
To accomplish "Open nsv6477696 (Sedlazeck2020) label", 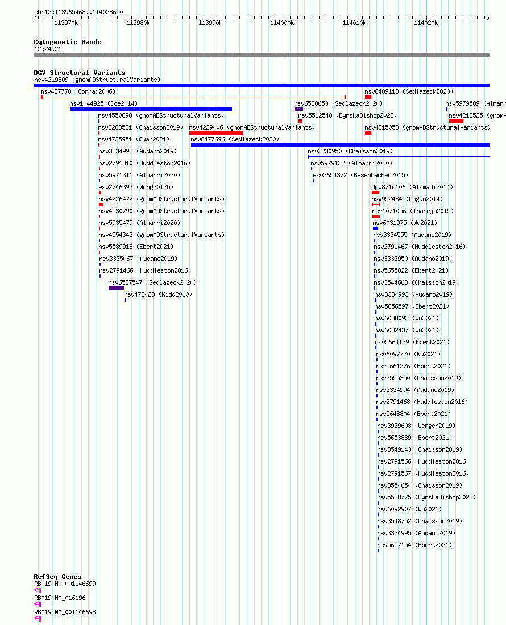I will 235,140.
